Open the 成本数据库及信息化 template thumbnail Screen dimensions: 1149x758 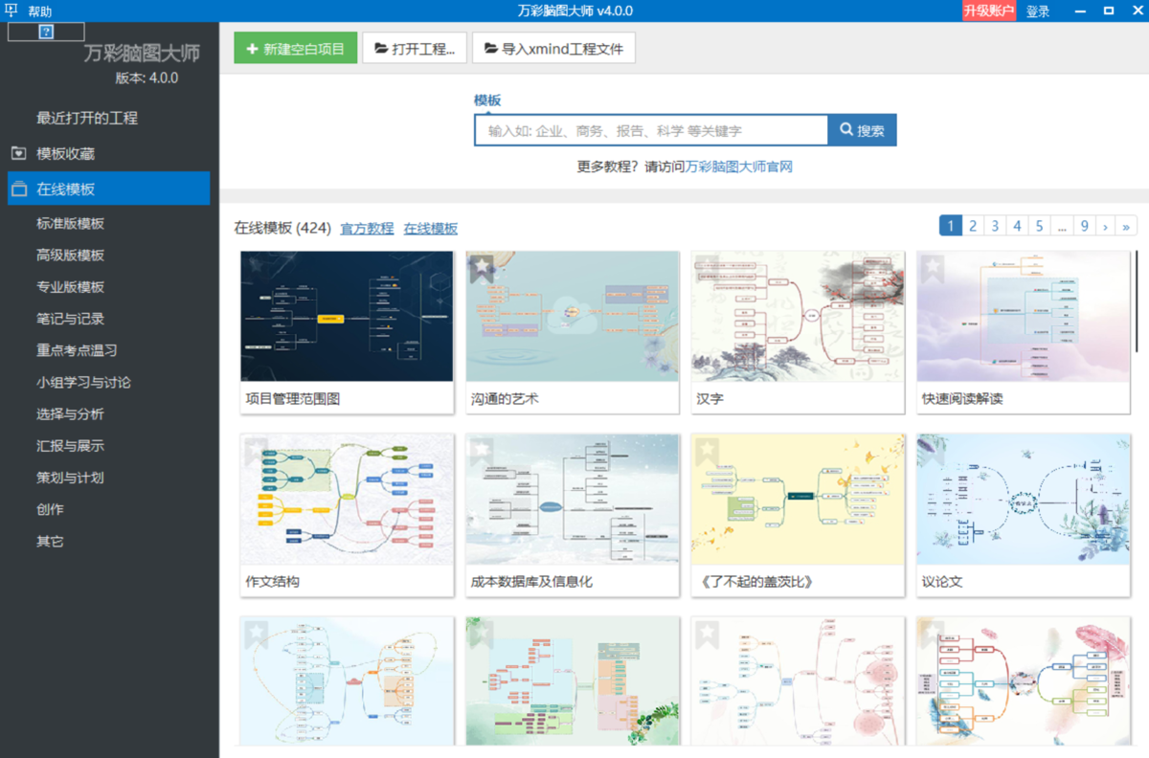(x=573, y=499)
